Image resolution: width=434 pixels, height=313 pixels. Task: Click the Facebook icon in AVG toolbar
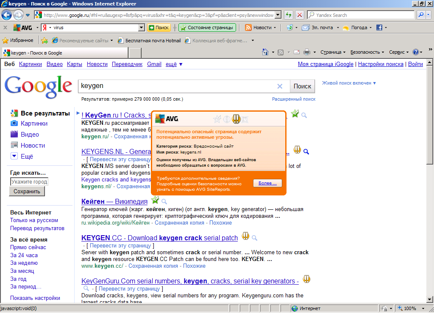(379, 27)
